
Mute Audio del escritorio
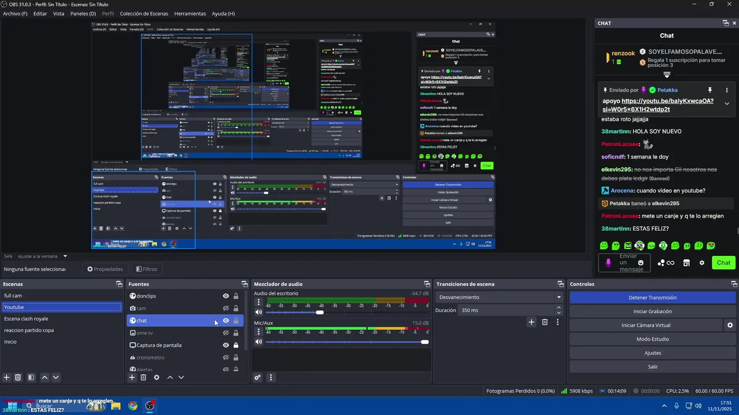[259, 312]
